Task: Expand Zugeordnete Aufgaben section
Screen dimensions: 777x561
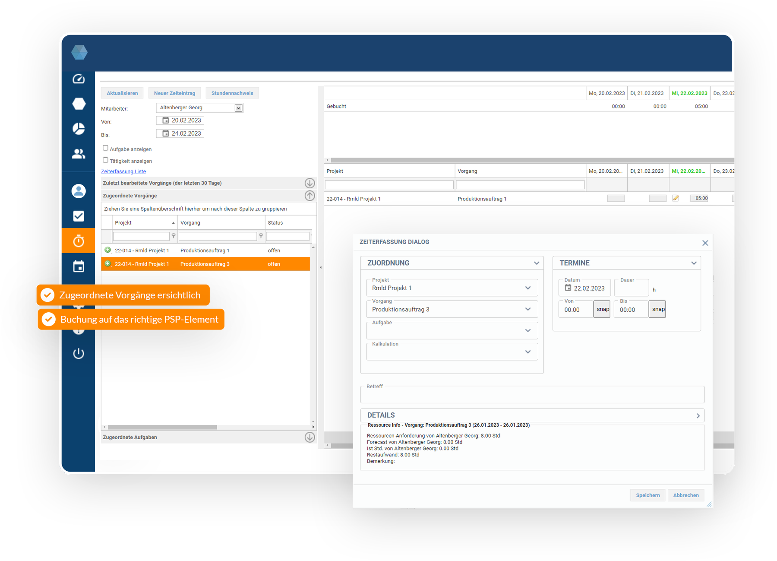Action: 310,437
